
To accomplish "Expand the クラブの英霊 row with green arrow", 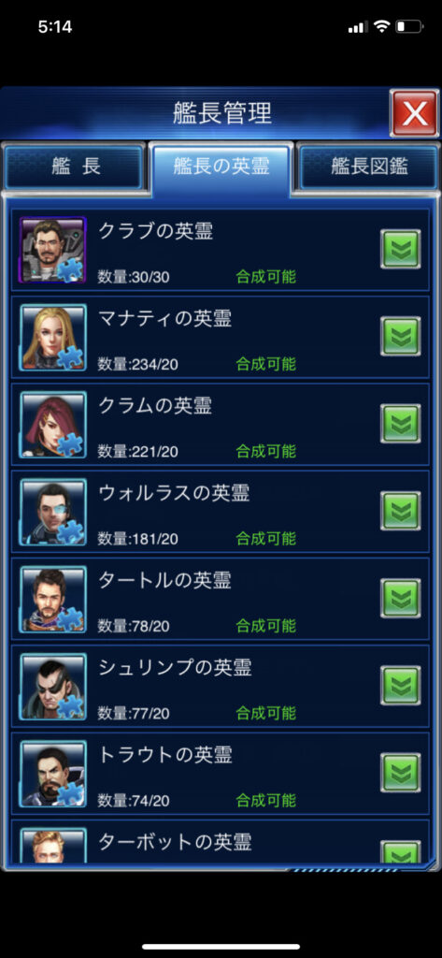I will pyautogui.click(x=401, y=249).
